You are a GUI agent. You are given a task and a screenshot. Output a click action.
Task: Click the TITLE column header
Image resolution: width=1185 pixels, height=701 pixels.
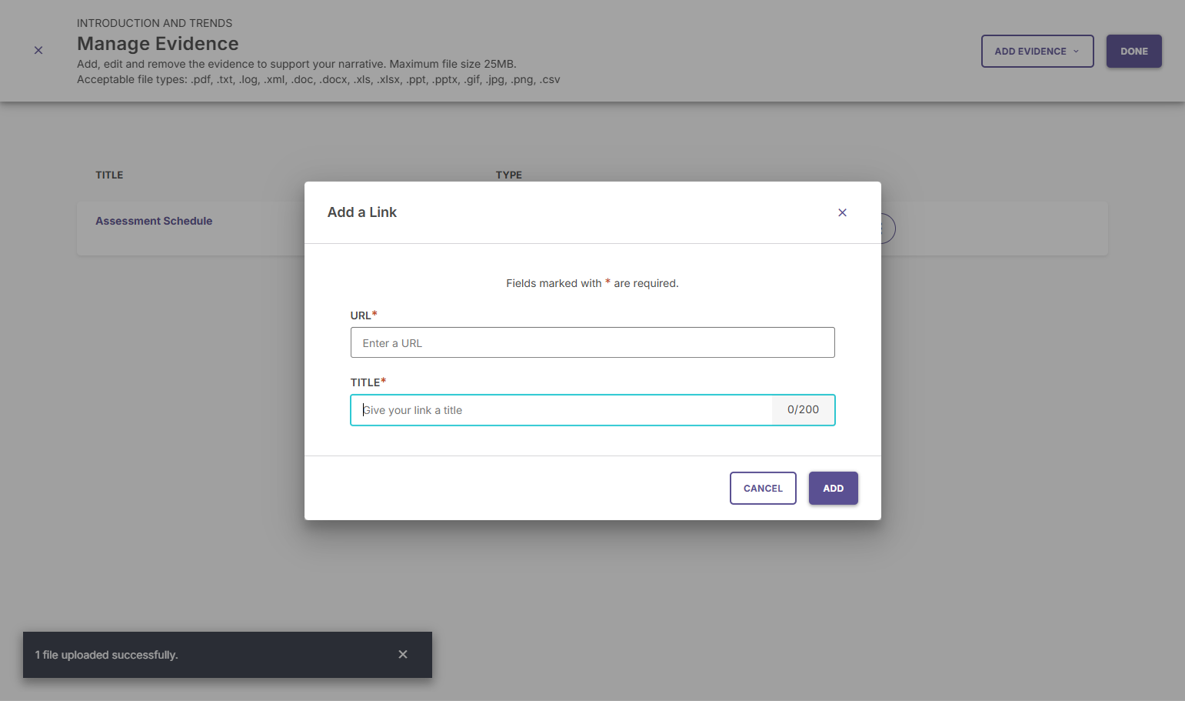[109, 175]
